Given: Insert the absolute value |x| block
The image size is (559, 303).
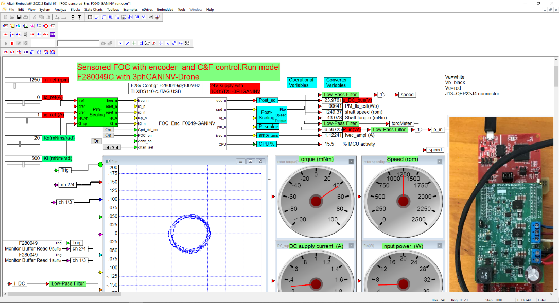Looking at the screenshot, I should [141, 43].
